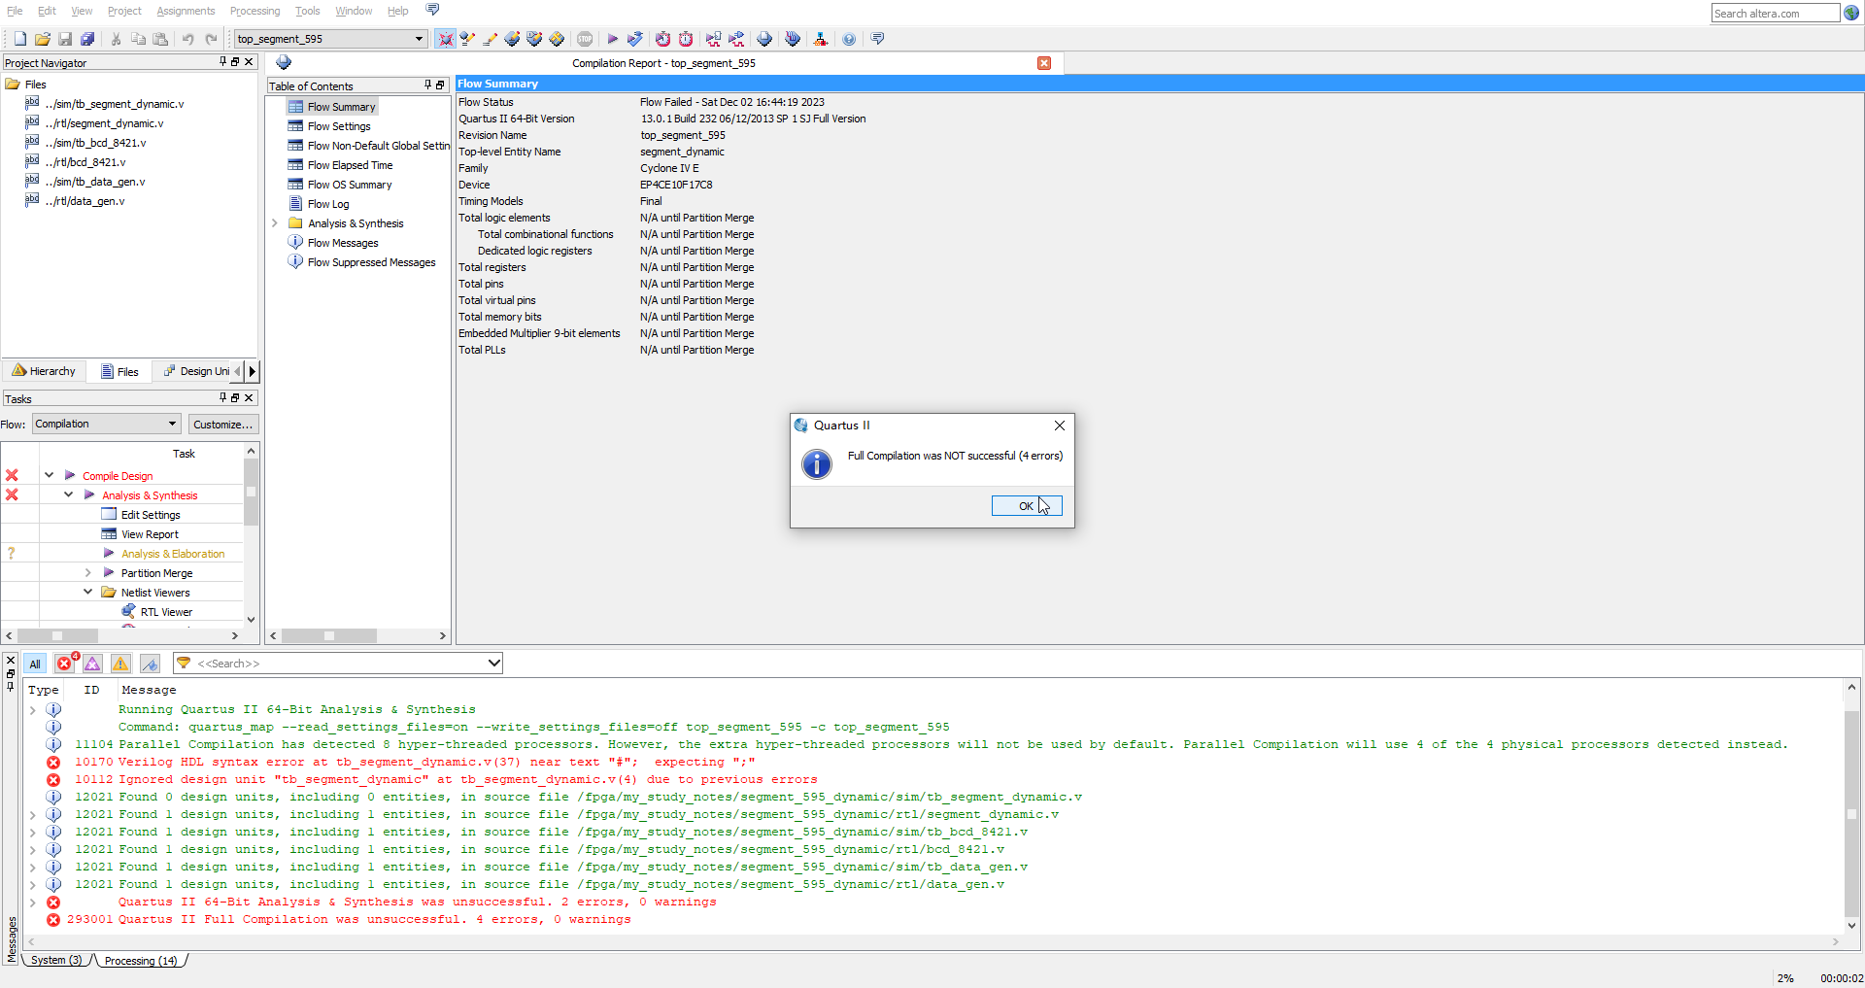The height and width of the screenshot is (988, 1865).
Task: Click the Compilation Report icon in toolbar
Action: click(x=764, y=39)
